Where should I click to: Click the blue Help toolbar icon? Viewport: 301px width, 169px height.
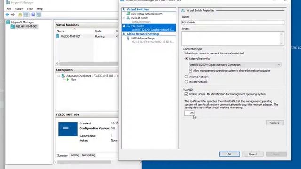(33, 15)
